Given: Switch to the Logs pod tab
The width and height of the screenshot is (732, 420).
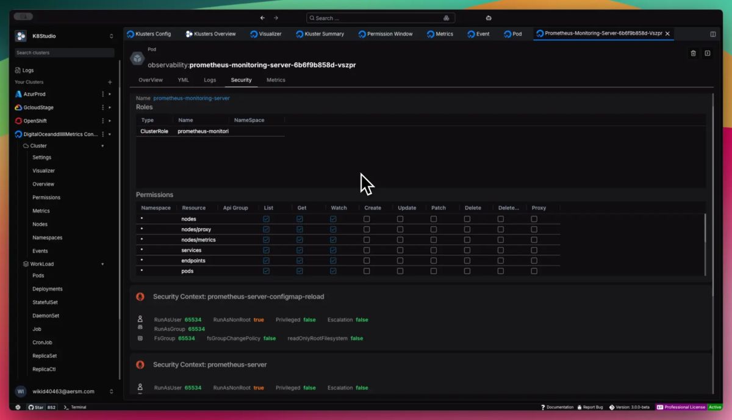Looking at the screenshot, I should [x=210, y=80].
